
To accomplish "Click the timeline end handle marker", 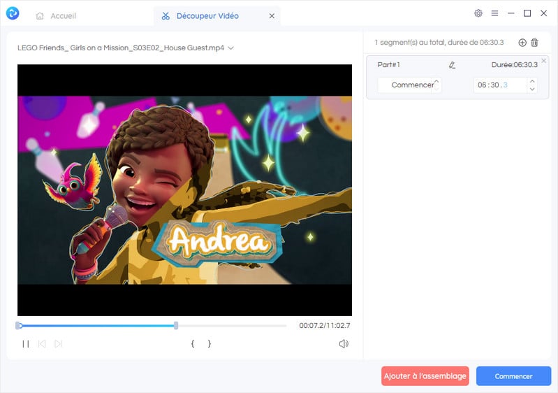I will click(x=176, y=325).
